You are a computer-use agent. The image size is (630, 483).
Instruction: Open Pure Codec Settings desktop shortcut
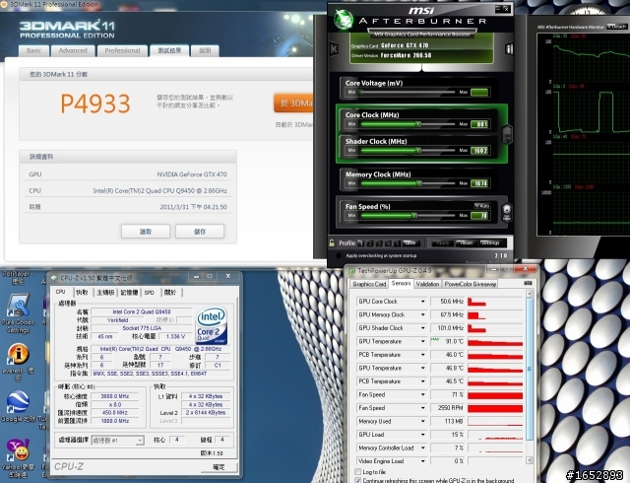tap(18, 312)
